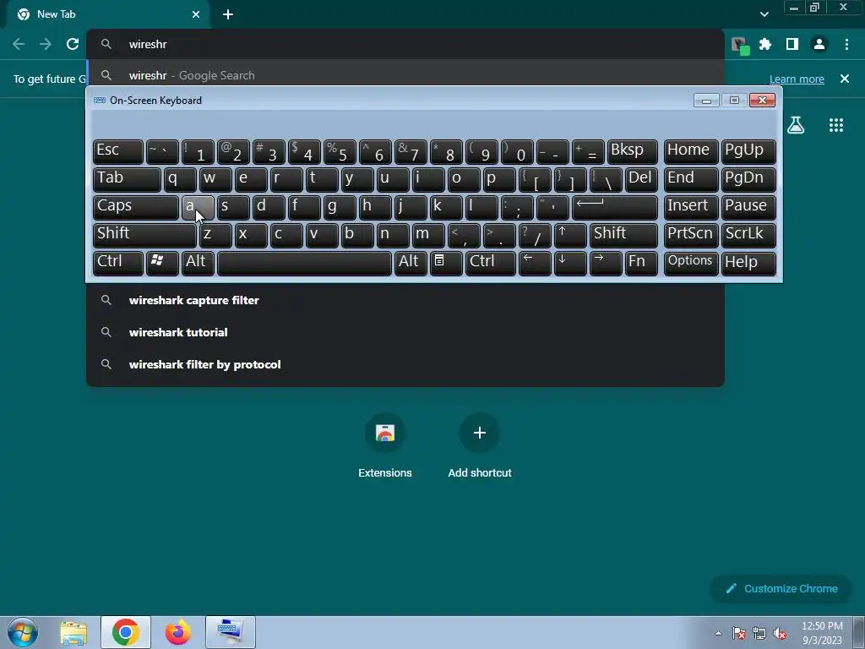Open Chrome Labs flask icon
The image size is (865, 649).
pos(796,125)
